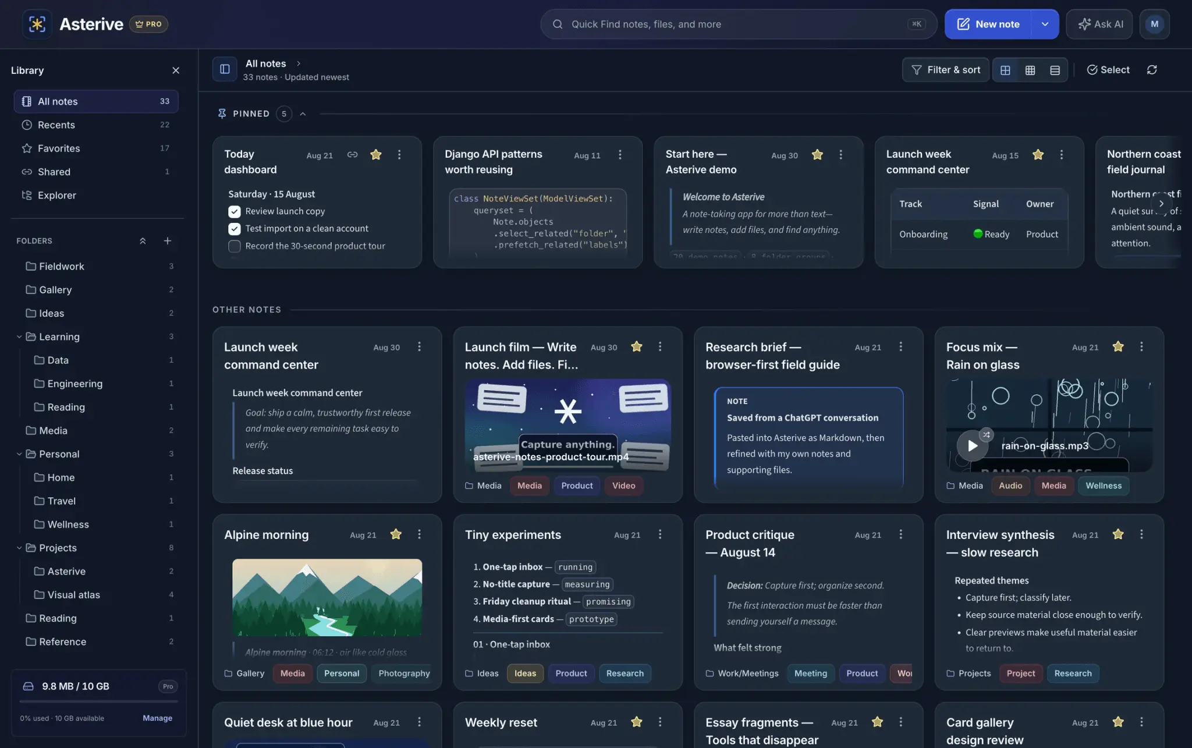Open the New note dropdown arrow
Screen dimensions: 1192x748
[1045, 24]
